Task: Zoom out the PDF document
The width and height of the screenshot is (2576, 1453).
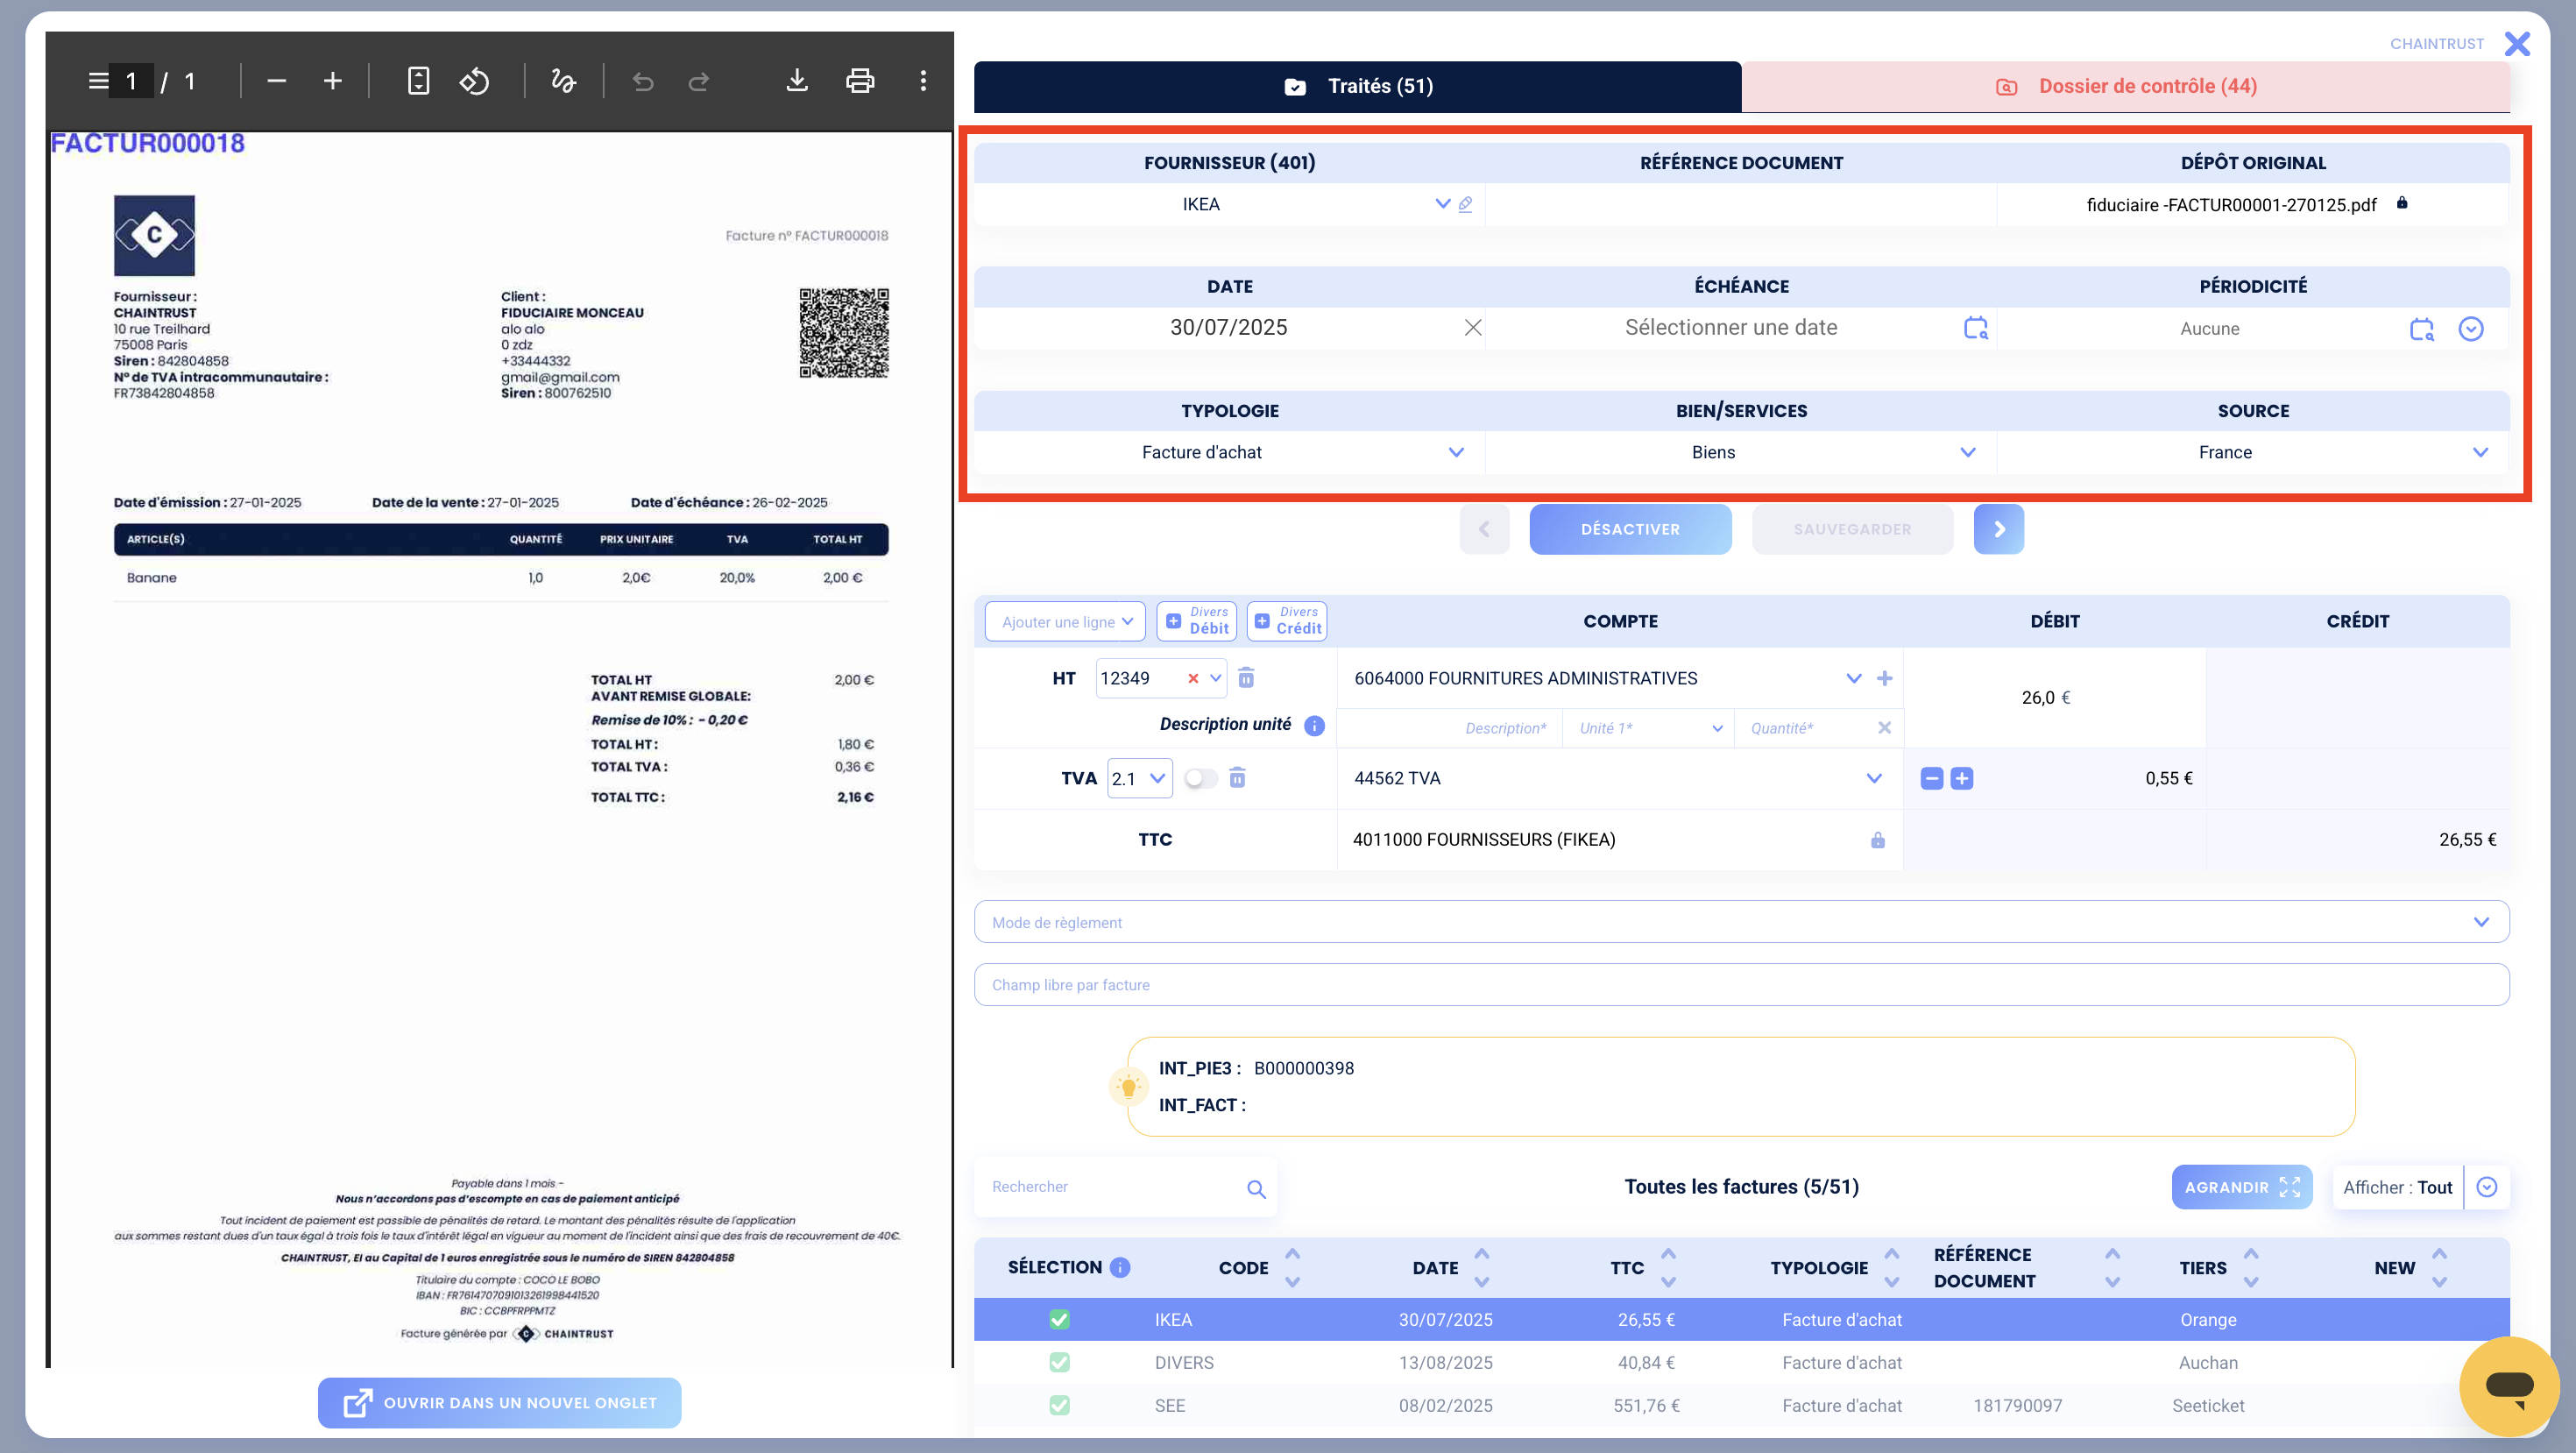Action: pyautogui.click(x=277, y=81)
